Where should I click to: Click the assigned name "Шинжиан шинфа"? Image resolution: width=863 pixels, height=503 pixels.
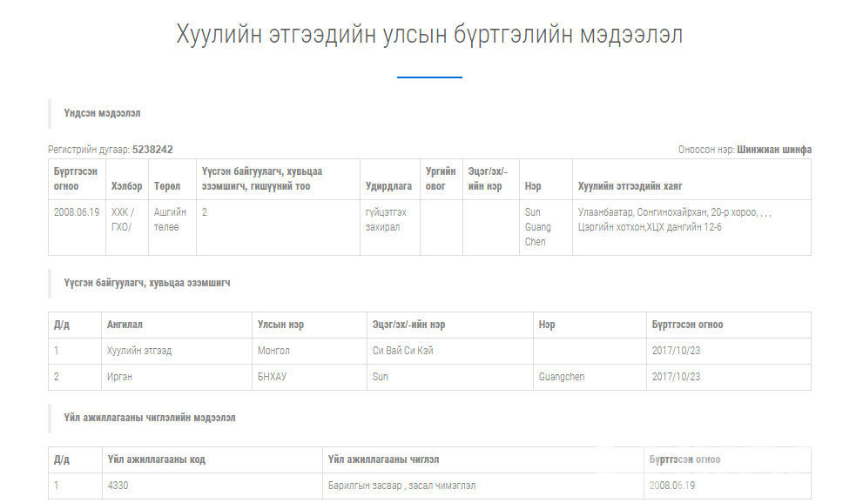point(773,150)
